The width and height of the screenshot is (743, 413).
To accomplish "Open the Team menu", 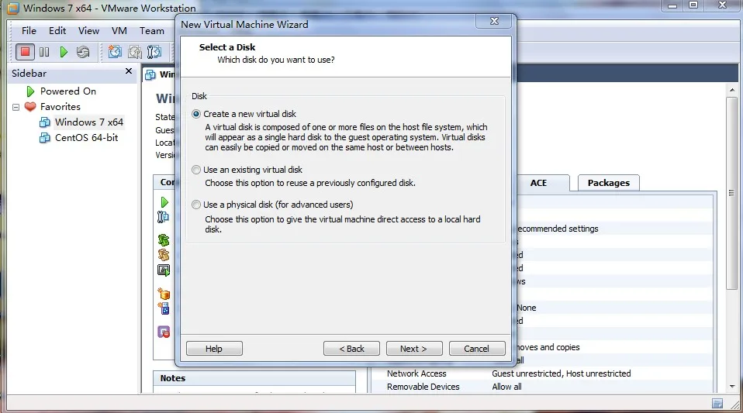I will [x=152, y=31].
